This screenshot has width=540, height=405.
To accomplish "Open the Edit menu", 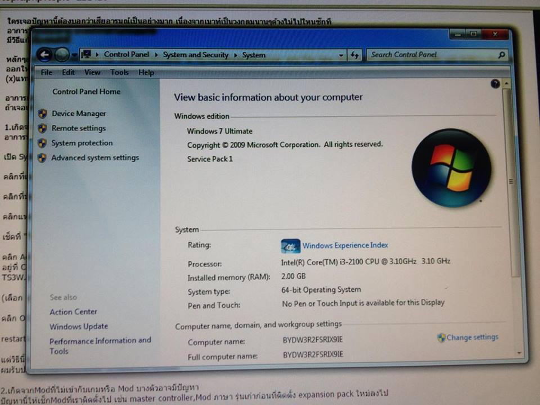I will 68,73.
